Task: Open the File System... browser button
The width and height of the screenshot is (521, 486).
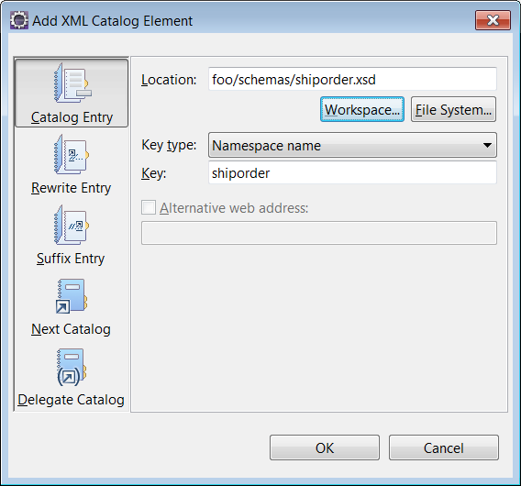Action: pyautogui.click(x=453, y=110)
